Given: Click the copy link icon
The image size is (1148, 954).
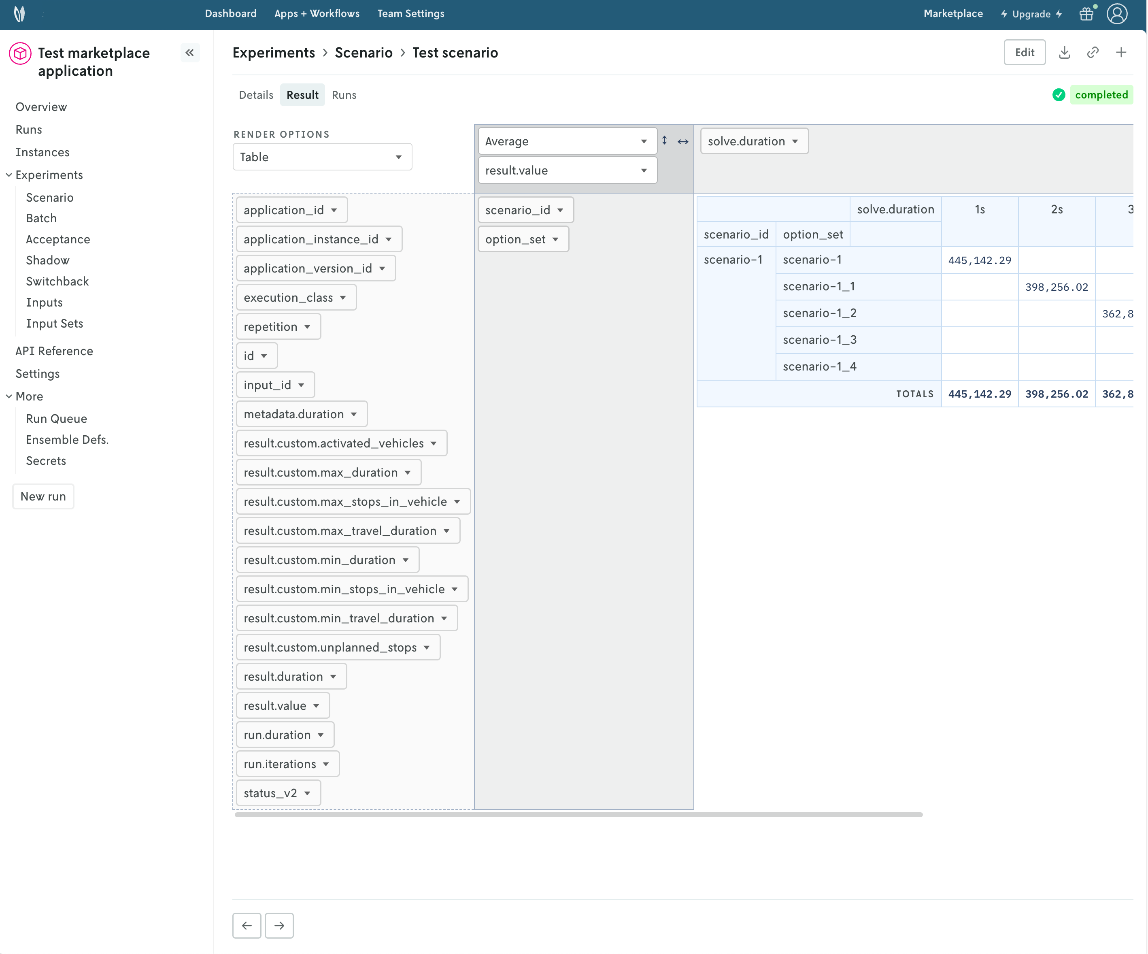Looking at the screenshot, I should coord(1092,53).
